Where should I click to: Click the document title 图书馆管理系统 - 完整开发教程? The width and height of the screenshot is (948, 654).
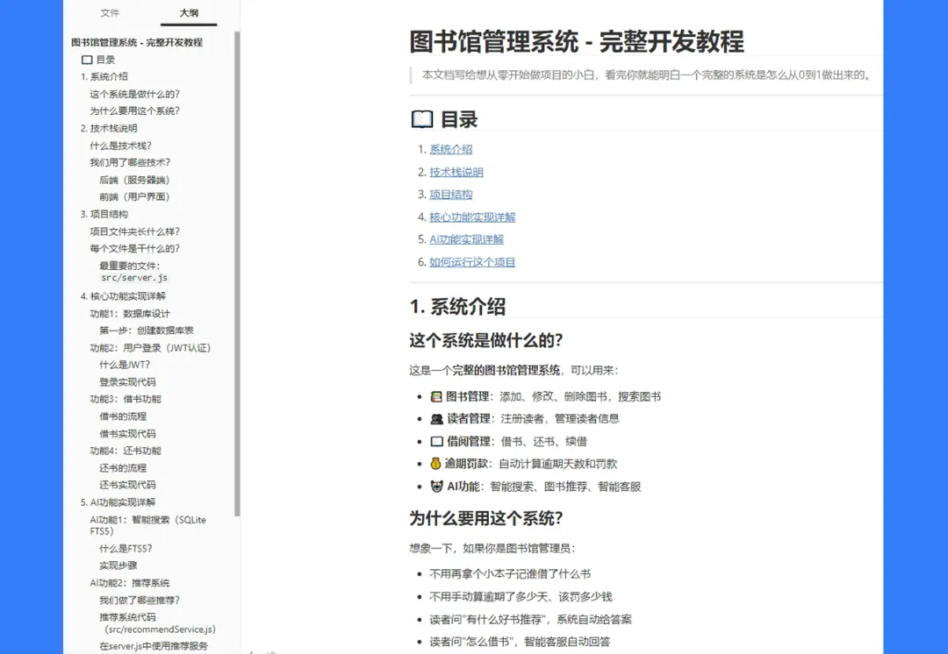coord(577,42)
